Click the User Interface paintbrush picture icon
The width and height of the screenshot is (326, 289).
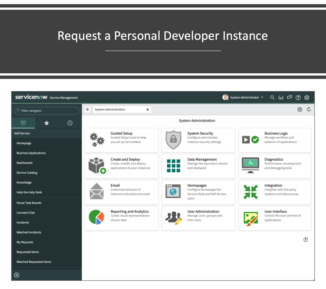point(251,219)
